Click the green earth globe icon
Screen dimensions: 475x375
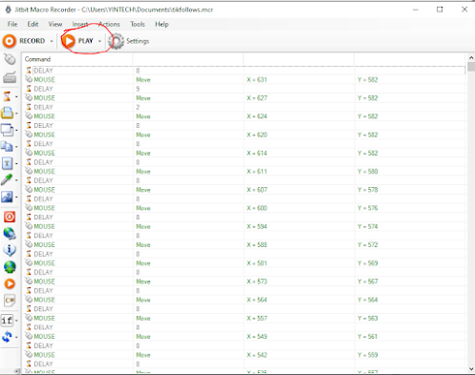click(x=10, y=267)
